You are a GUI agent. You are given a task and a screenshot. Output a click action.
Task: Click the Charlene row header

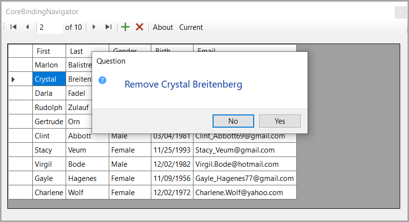(21, 193)
